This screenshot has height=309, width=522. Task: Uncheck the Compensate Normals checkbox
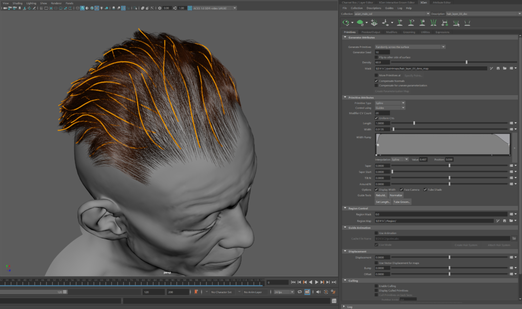[x=376, y=81]
